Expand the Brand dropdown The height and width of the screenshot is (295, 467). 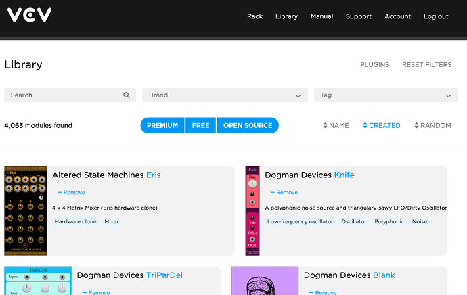225,95
